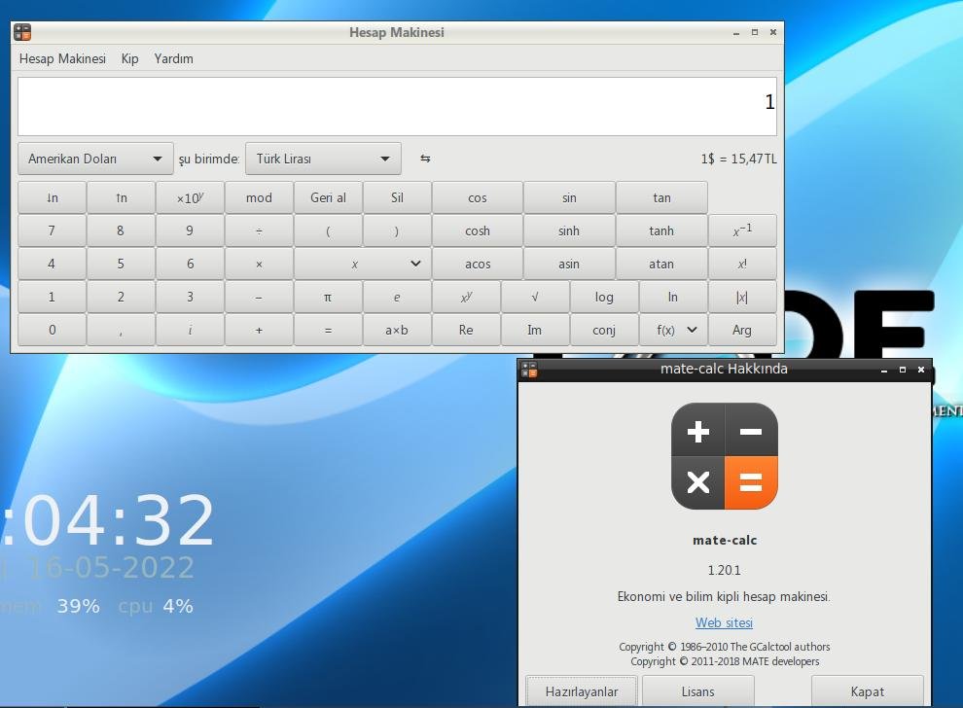
Task: Click the asin button
Action: pyautogui.click(x=569, y=265)
